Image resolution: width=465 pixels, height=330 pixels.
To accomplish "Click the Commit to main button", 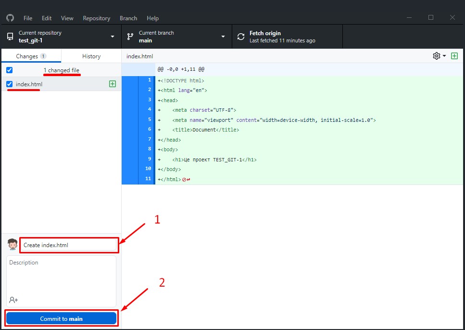I will point(62,319).
